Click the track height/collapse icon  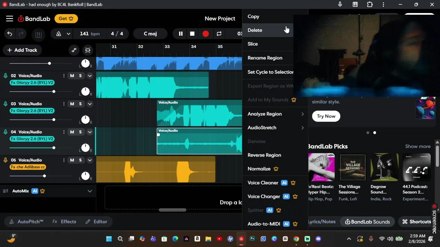point(88,50)
